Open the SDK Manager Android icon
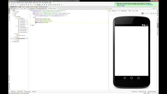Screen dimensions: 167x94 point(59,5)
